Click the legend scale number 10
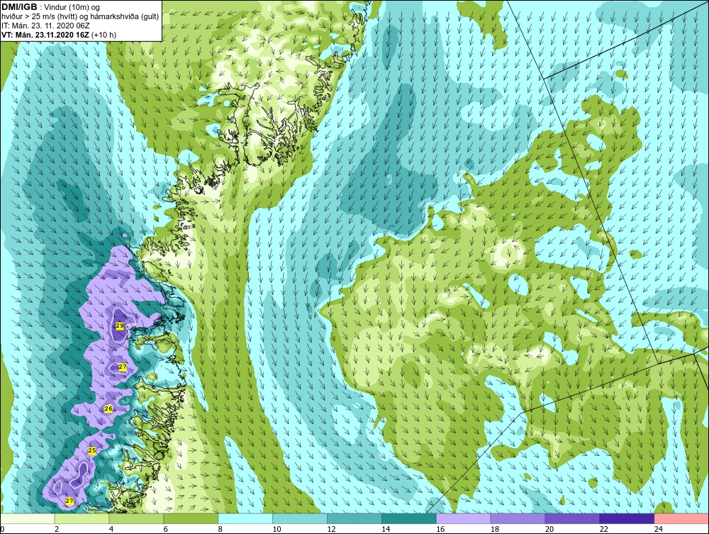Screen dimensions: 709x534 (x=277, y=529)
